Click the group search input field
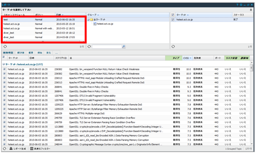The height and width of the screenshot is (154, 256). tap(107, 47)
